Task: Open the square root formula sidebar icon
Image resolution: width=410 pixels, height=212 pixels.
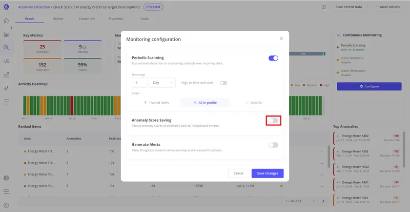Action: pos(6,61)
